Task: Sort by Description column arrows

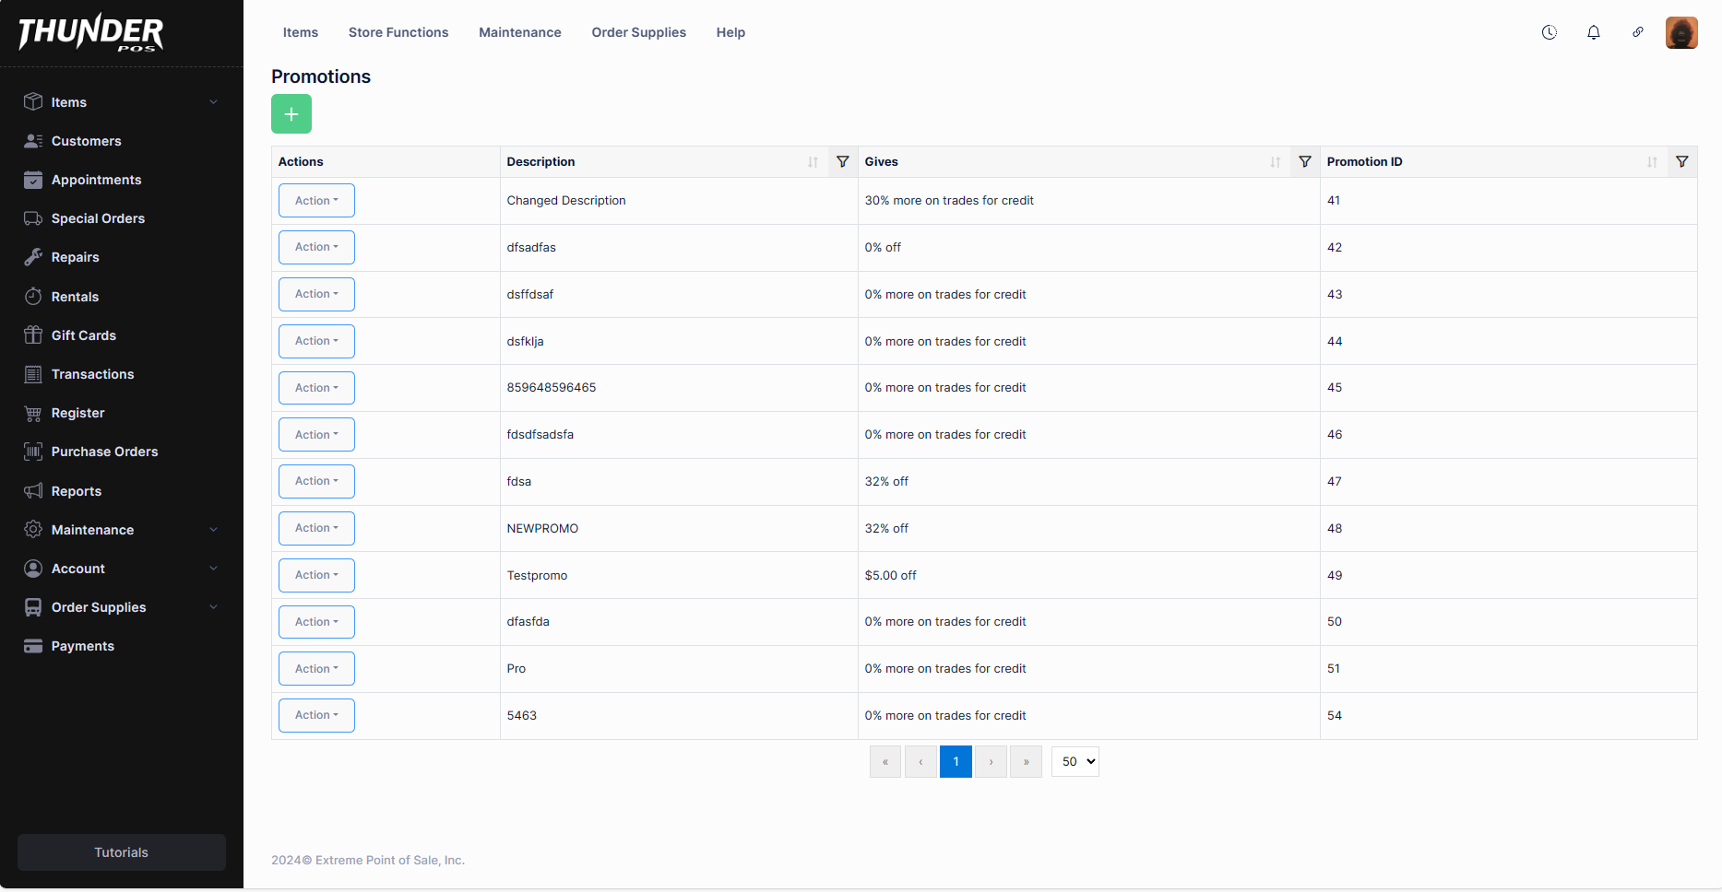Action: (813, 162)
